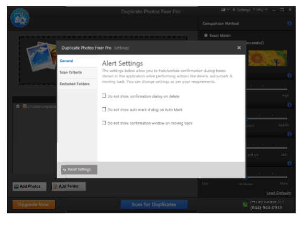Click the Reset Settings button
The width and height of the screenshot is (303, 228).
79,169
